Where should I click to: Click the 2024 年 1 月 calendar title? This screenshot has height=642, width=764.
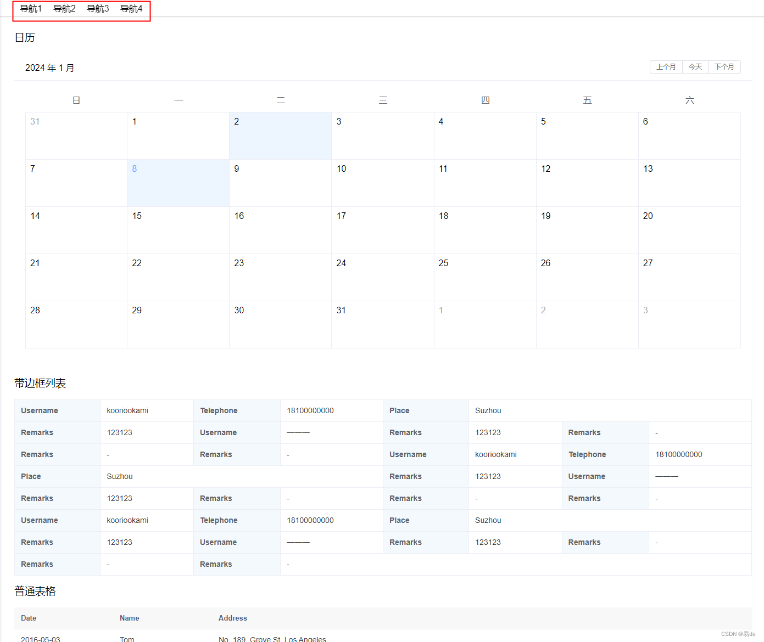[49, 67]
